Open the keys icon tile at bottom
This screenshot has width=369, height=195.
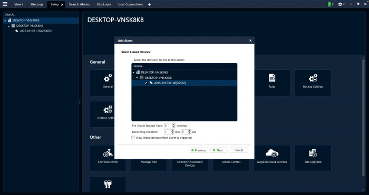point(108,184)
